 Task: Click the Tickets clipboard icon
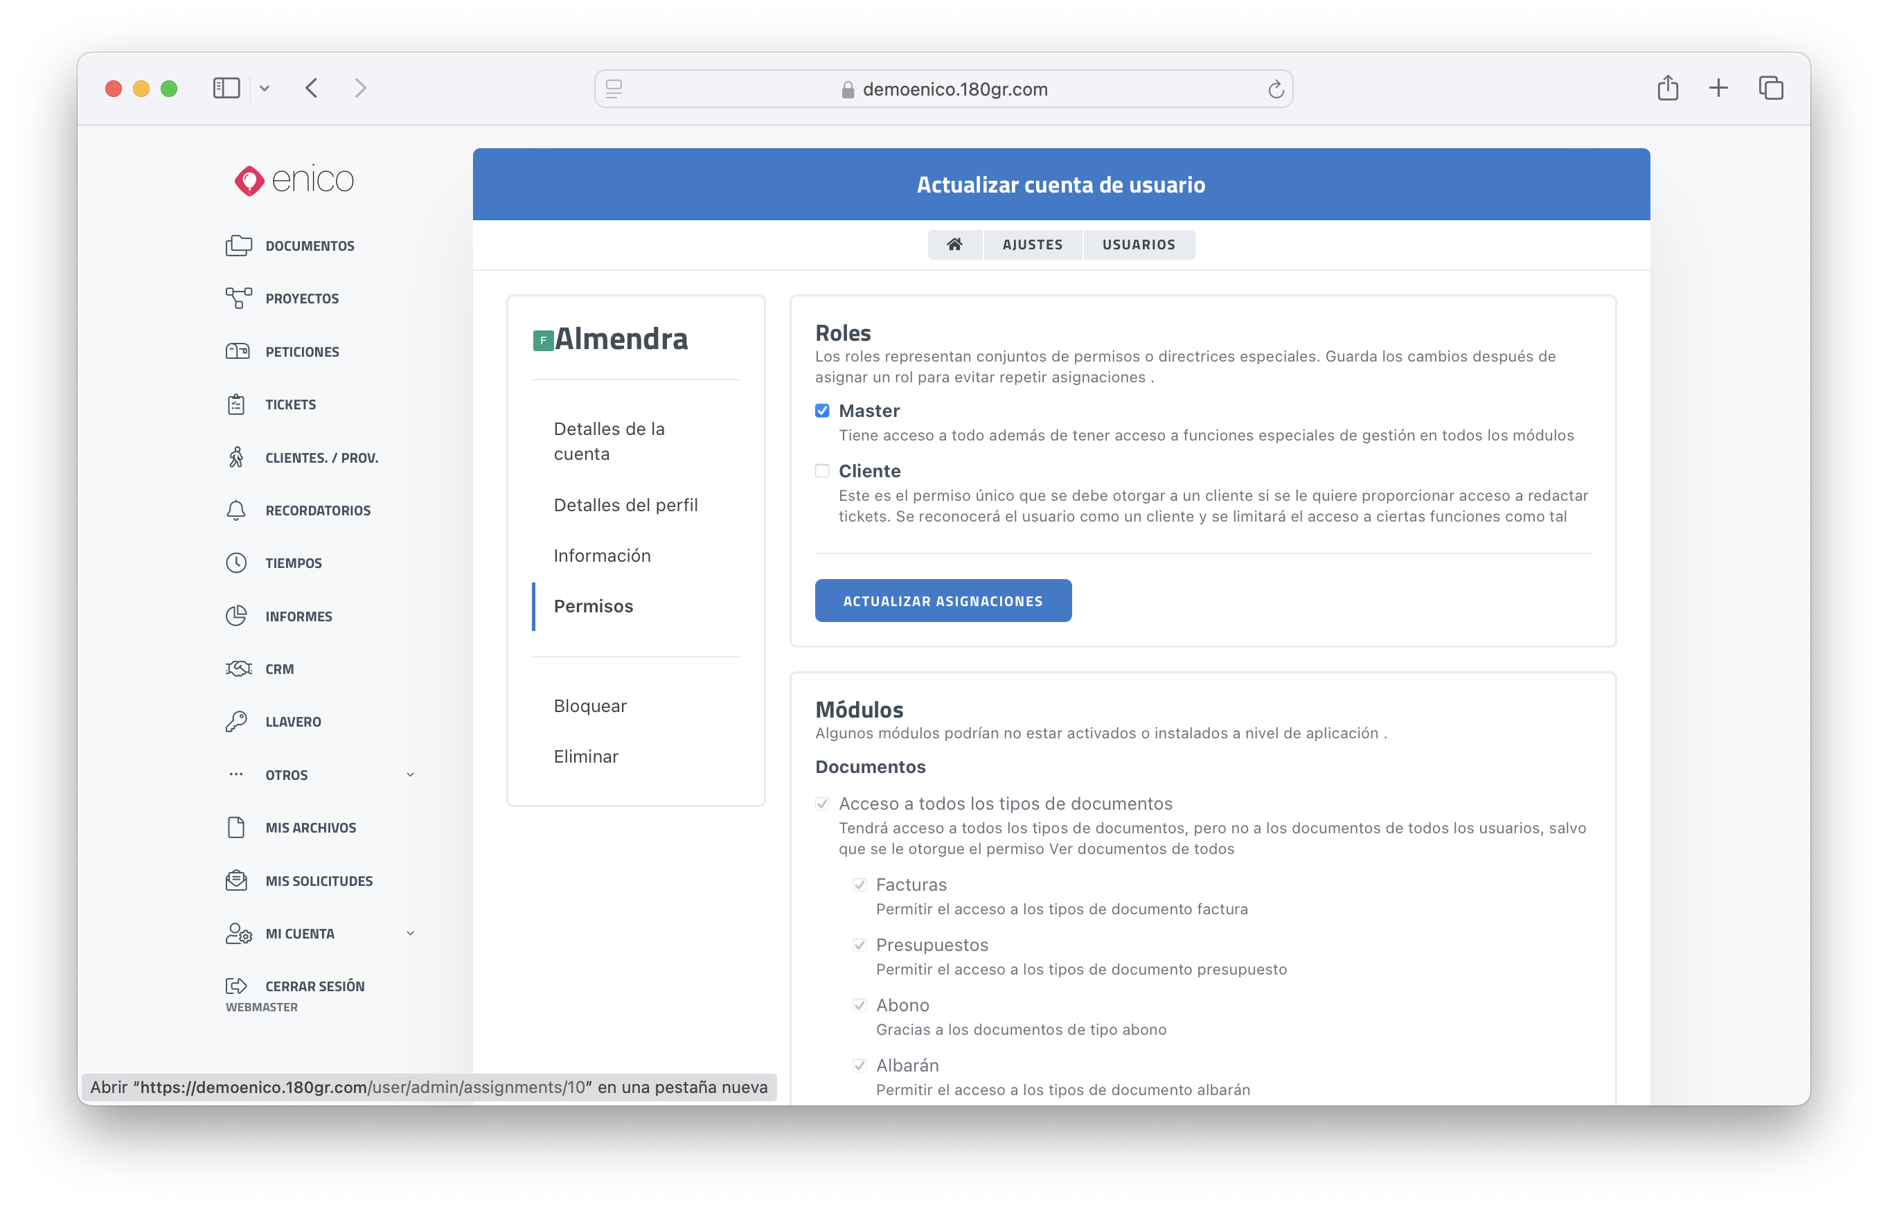click(x=236, y=404)
